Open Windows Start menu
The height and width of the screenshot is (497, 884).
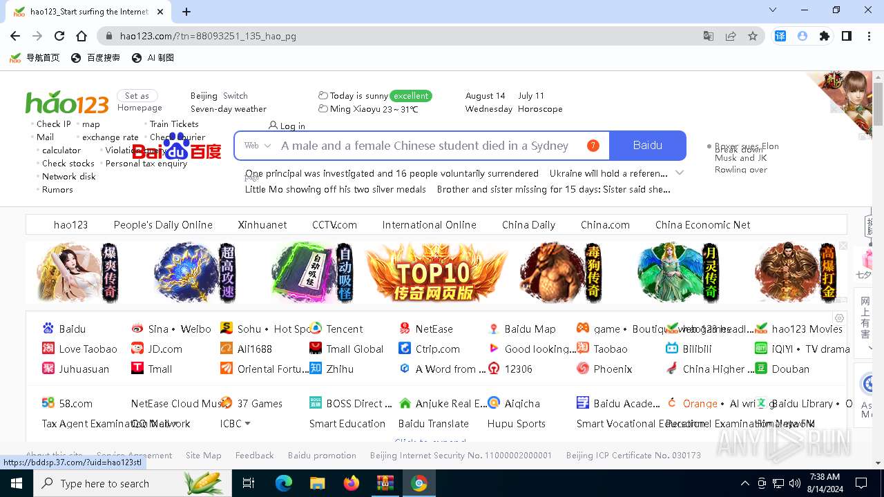click(x=16, y=483)
